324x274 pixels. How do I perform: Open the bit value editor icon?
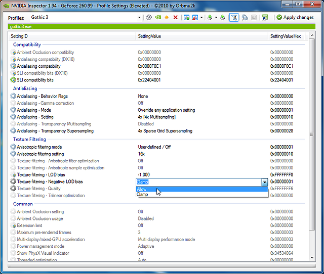(254, 18)
